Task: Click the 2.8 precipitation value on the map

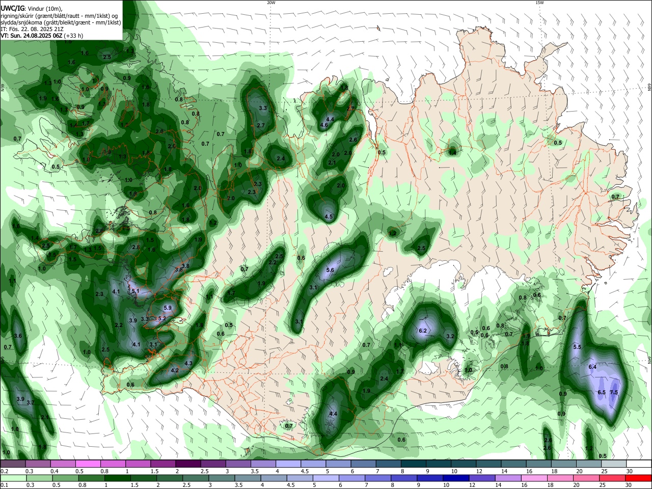Action: [x=136, y=248]
